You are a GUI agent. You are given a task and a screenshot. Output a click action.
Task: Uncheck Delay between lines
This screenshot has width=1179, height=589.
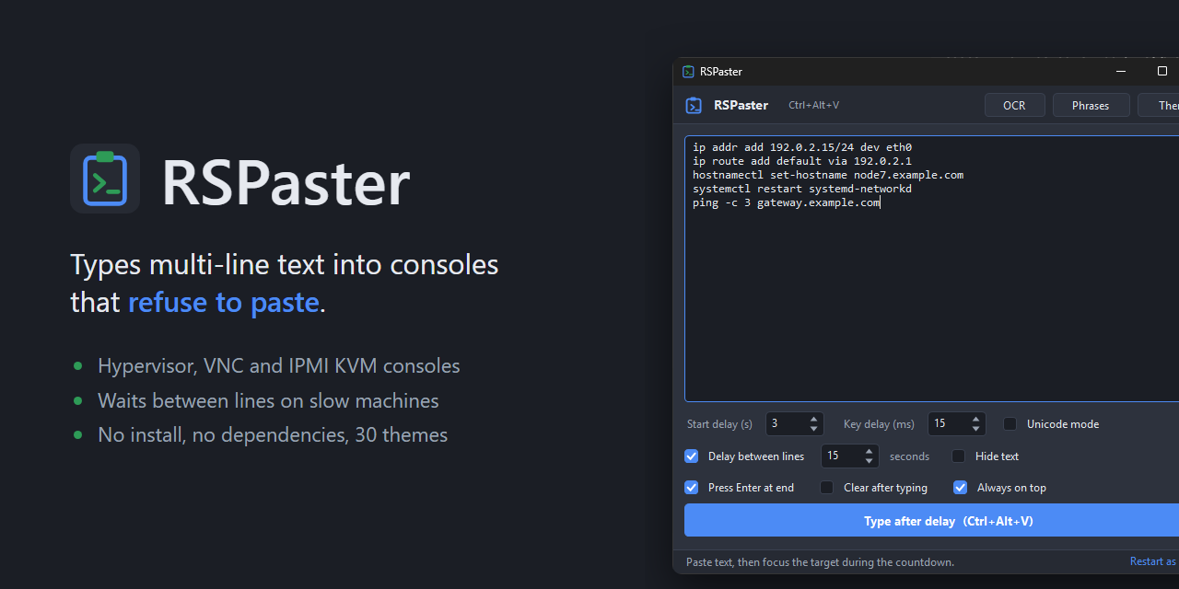692,456
